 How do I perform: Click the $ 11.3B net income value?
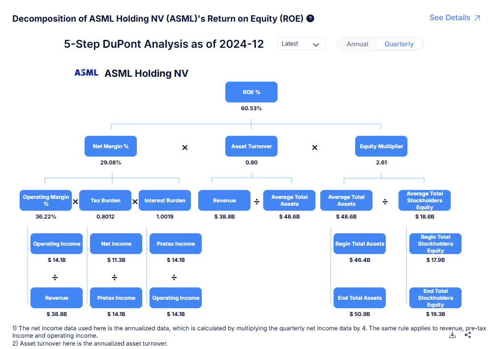pyautogui.click(x=116, y=260)
